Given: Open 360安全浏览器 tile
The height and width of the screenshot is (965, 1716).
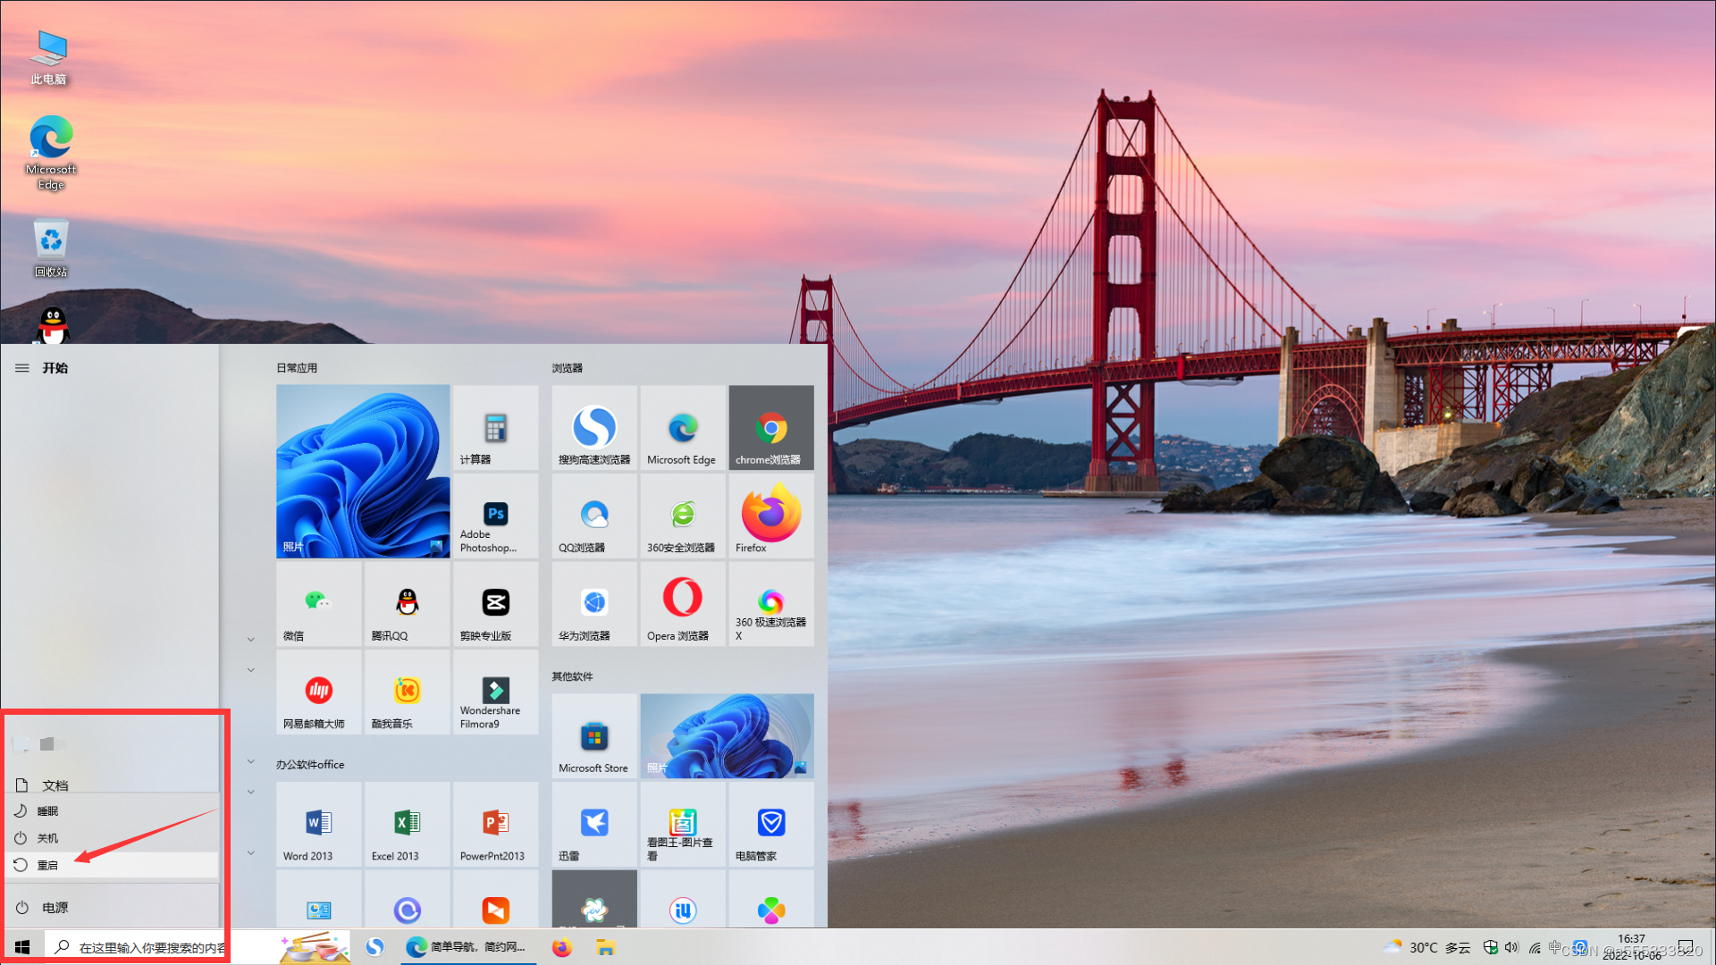Looking at the screenshot, I should click(x=683, y=516).
